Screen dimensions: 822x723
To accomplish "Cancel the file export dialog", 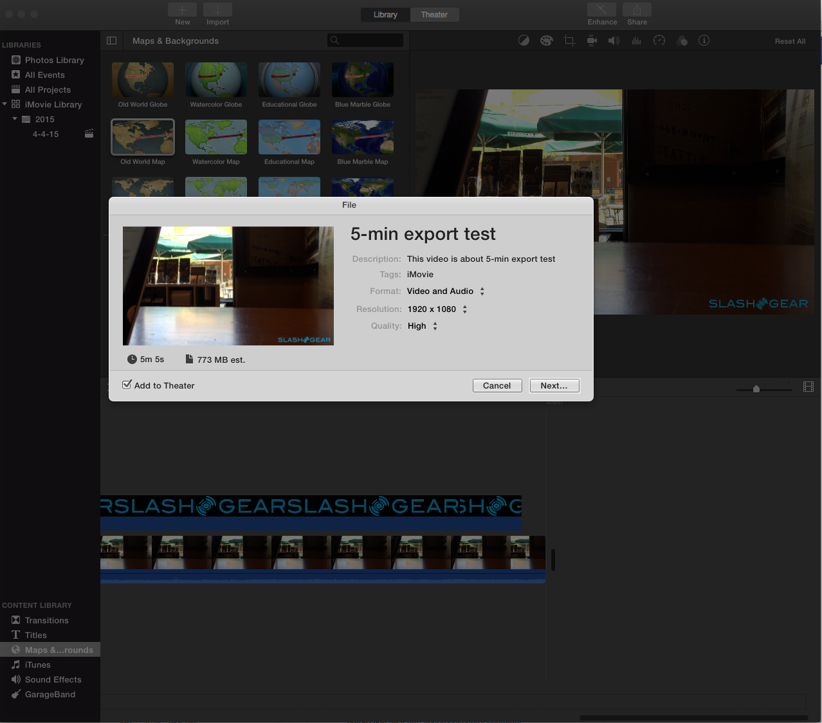I will 497,385.
